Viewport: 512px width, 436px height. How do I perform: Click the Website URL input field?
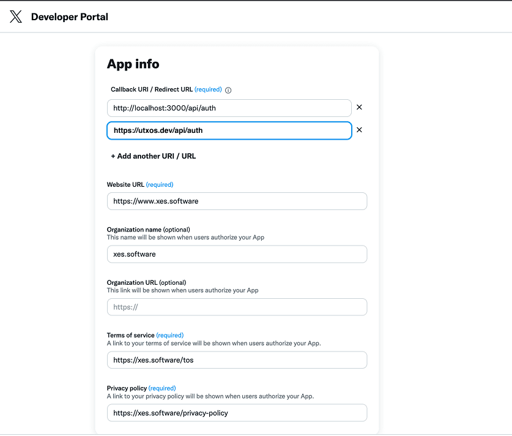[x=237, y=201]
